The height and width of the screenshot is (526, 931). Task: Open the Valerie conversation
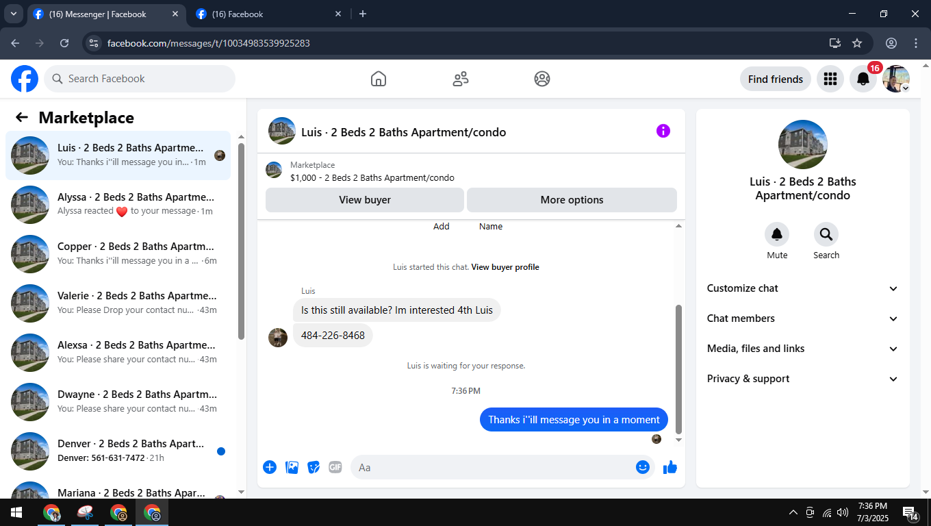pyautogui.click(x=118, y=303)
